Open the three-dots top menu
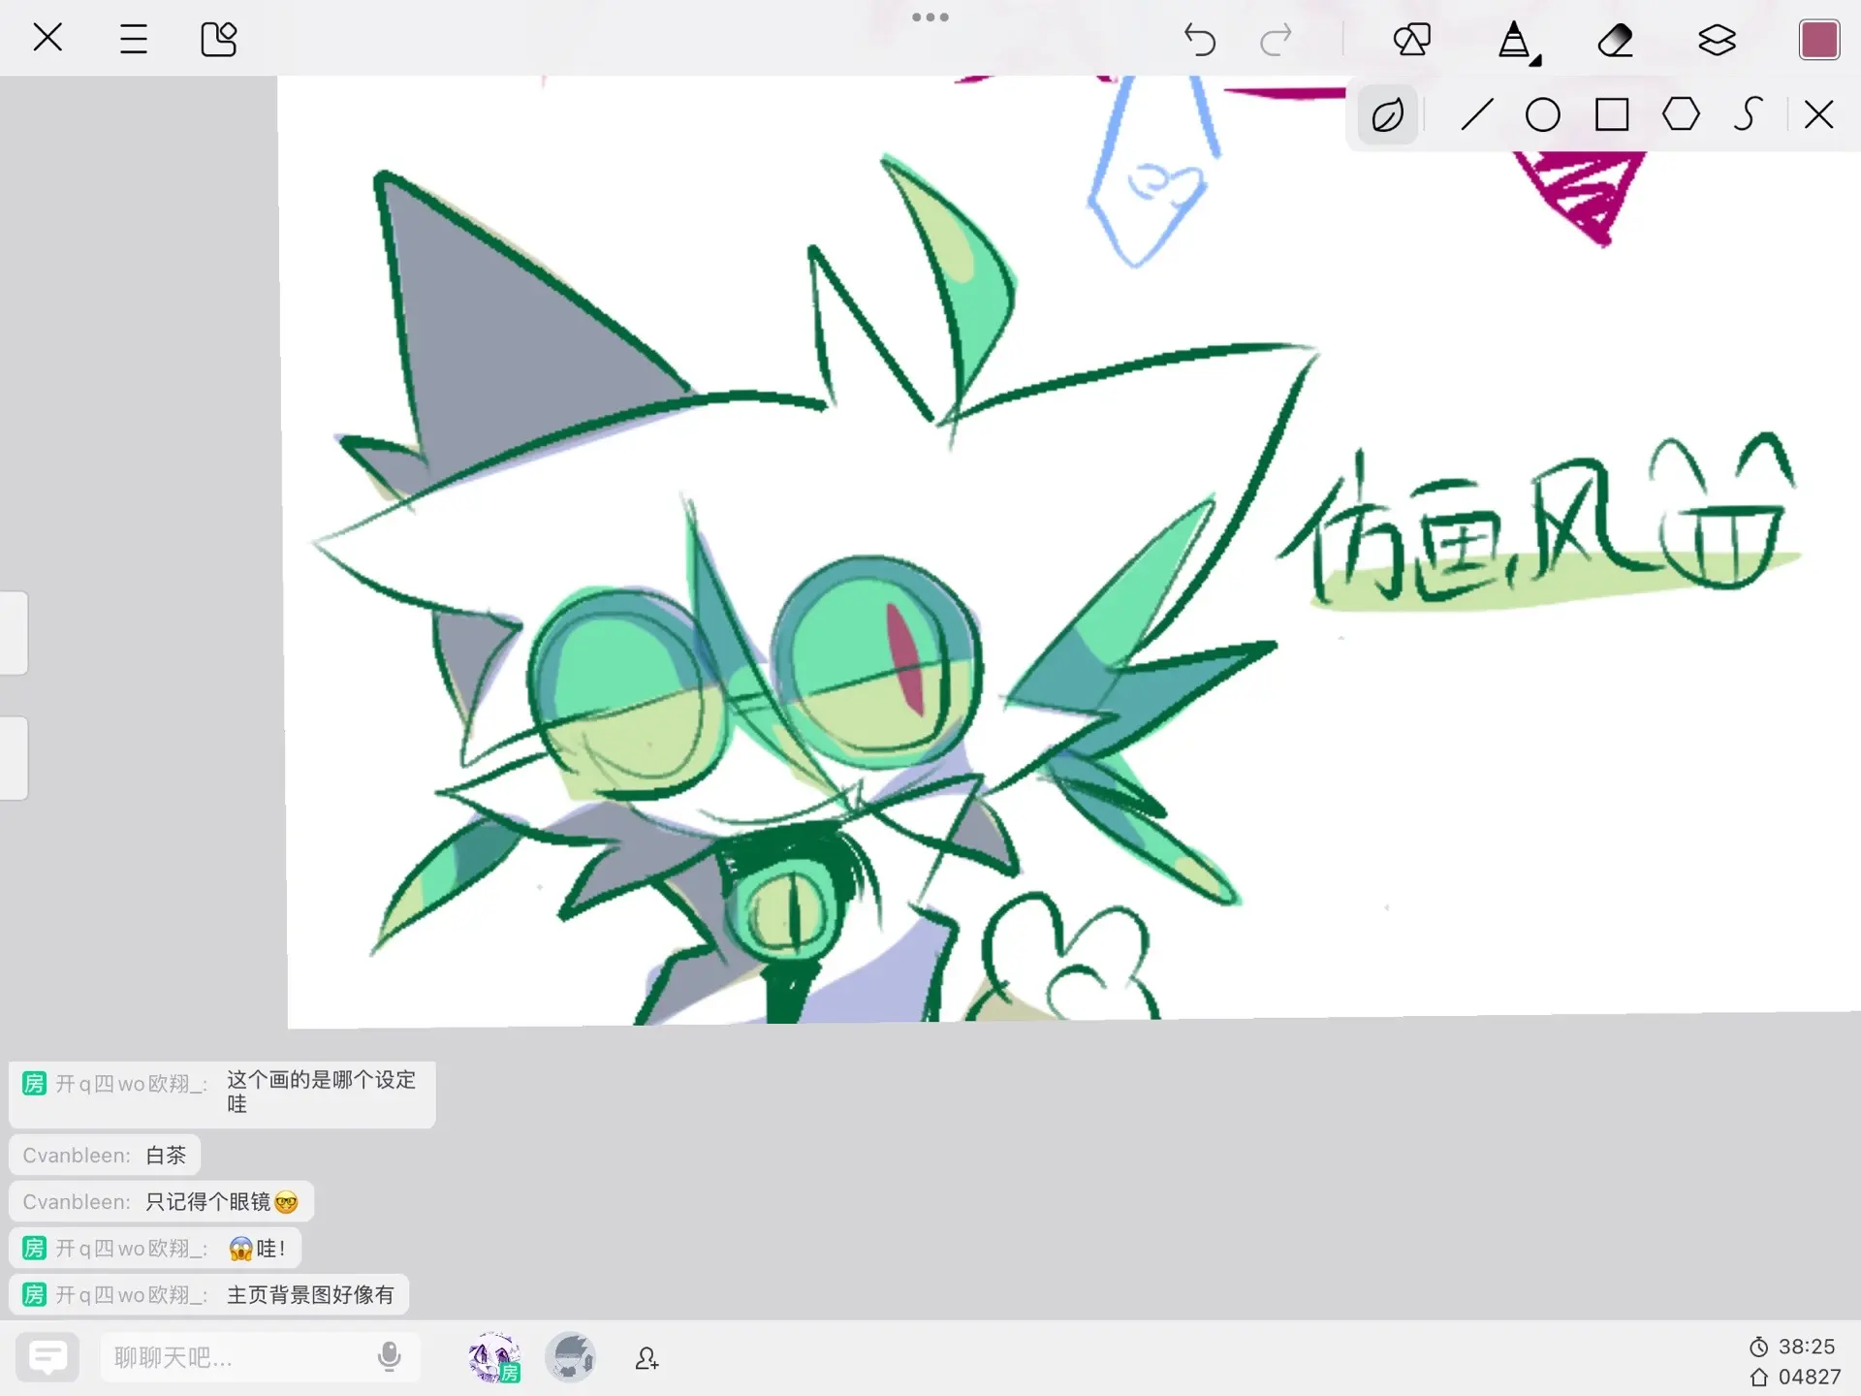This screenshot has width=1861, height=1396. [930, 16]
